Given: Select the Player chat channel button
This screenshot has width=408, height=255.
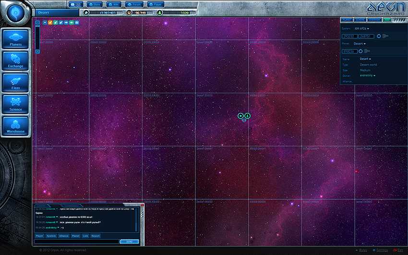Looking at the screenshot, I should [39, 236].
